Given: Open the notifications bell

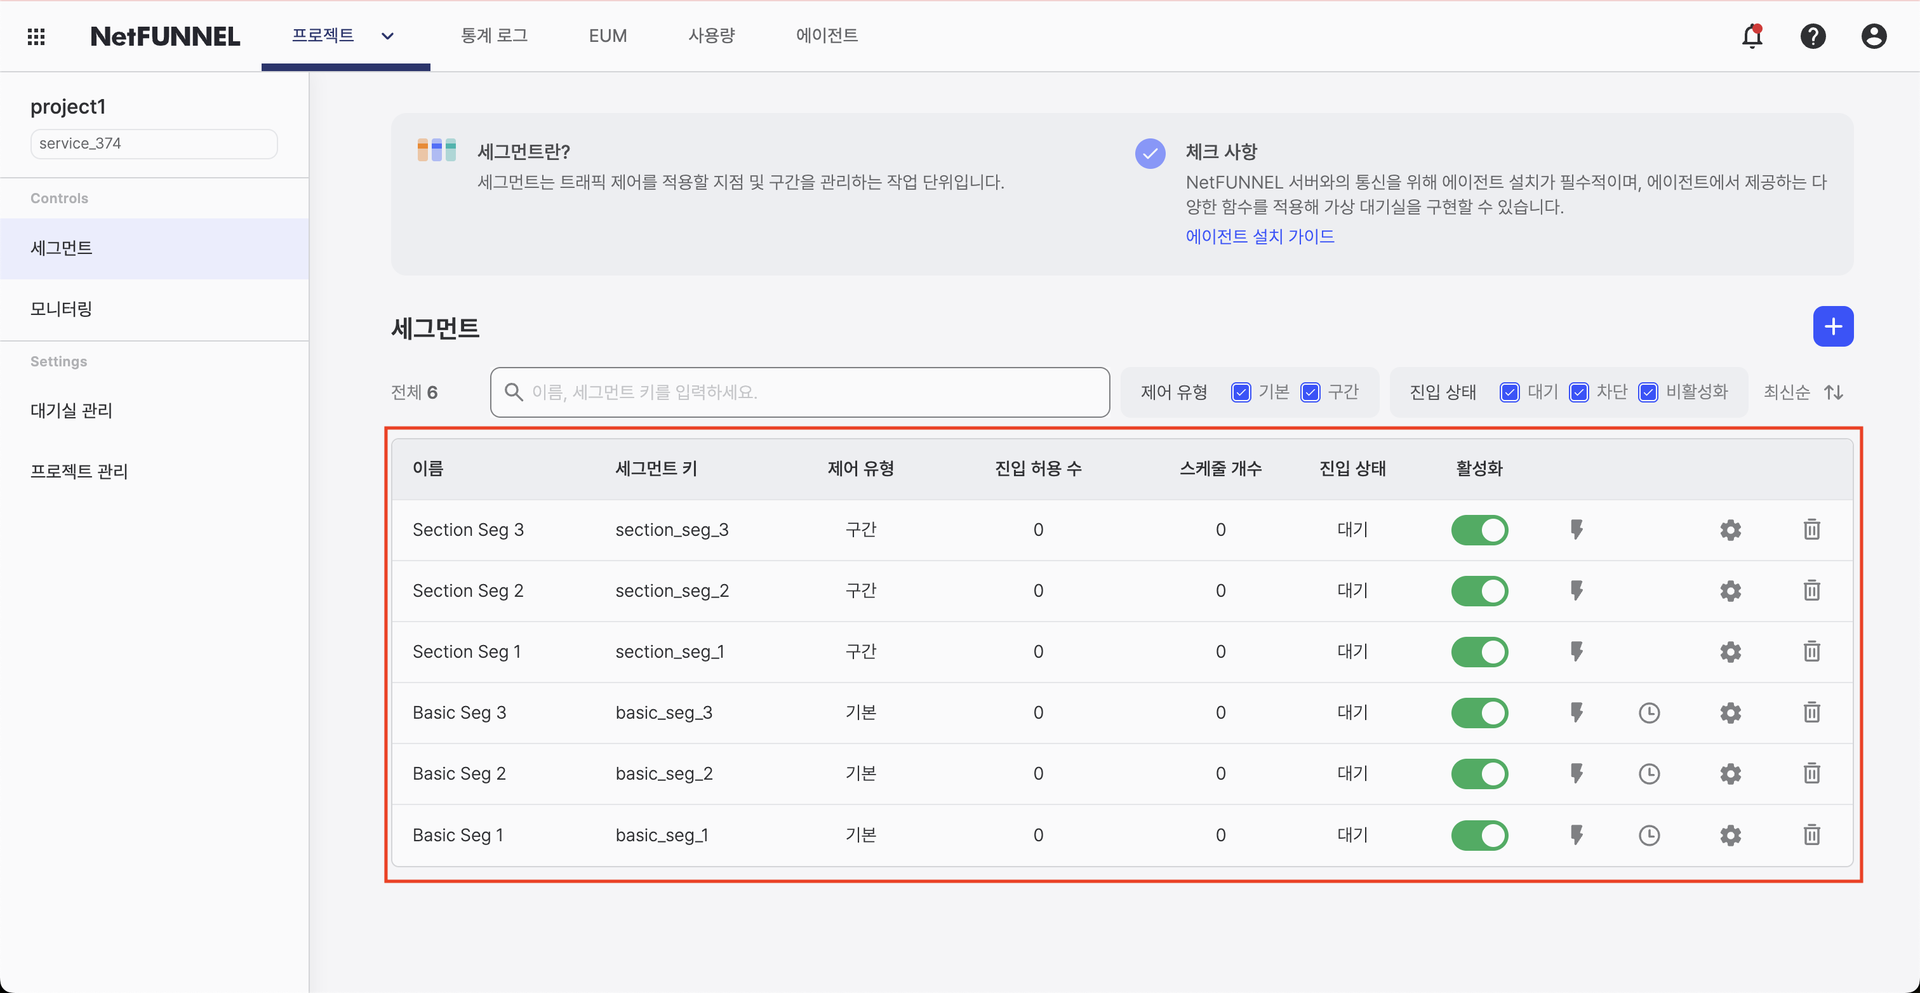Looking at the screenshot, I should coord(1752,36).
